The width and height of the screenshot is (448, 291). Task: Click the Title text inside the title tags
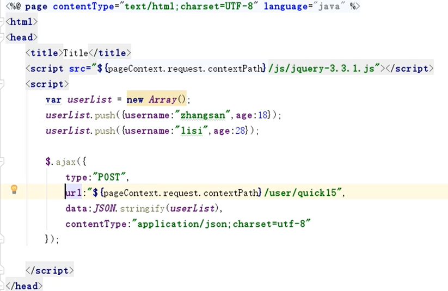click(x=76, y=53)
